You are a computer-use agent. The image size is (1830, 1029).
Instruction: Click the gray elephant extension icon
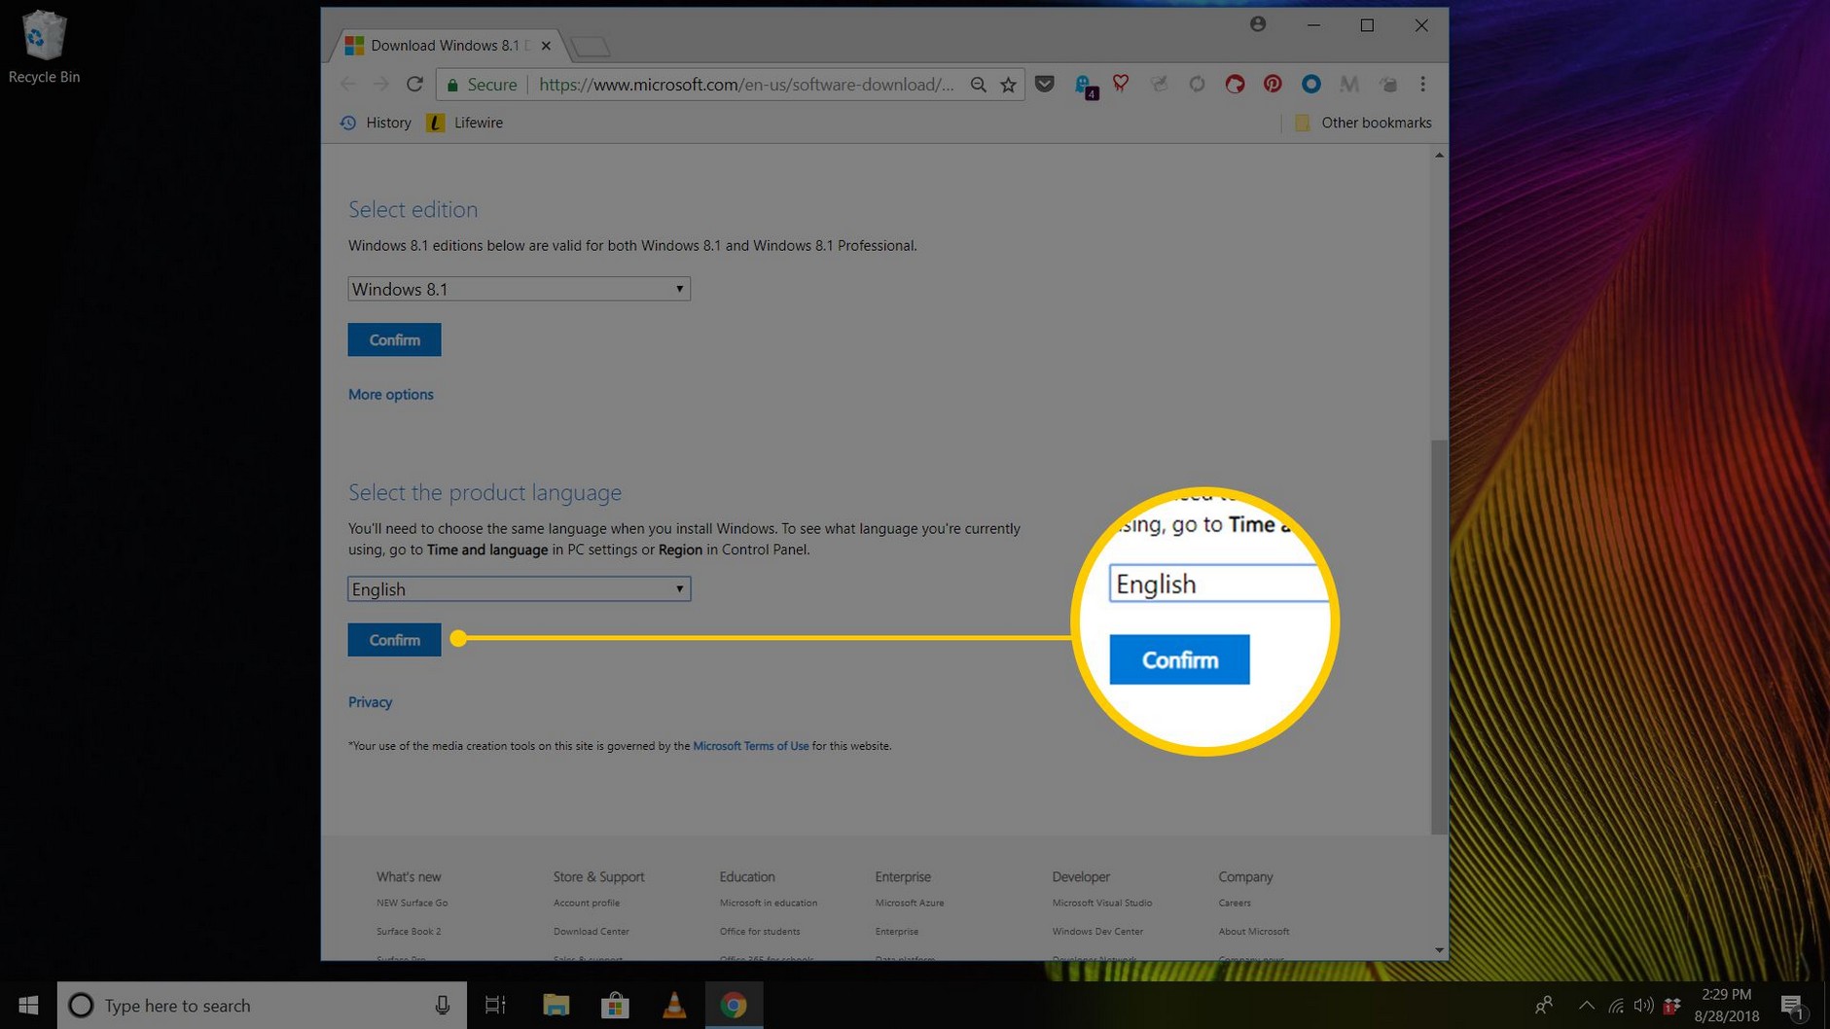[1387, 85]
